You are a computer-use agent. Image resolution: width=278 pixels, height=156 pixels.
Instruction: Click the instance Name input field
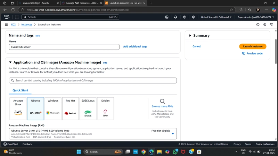[64, 47]
